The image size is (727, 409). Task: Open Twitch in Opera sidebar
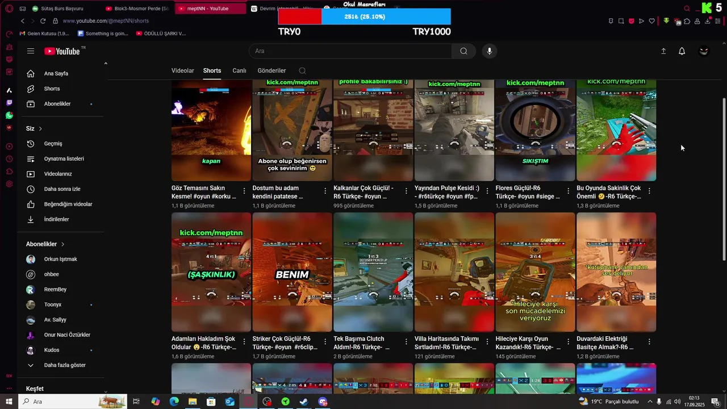click(9, 103)
